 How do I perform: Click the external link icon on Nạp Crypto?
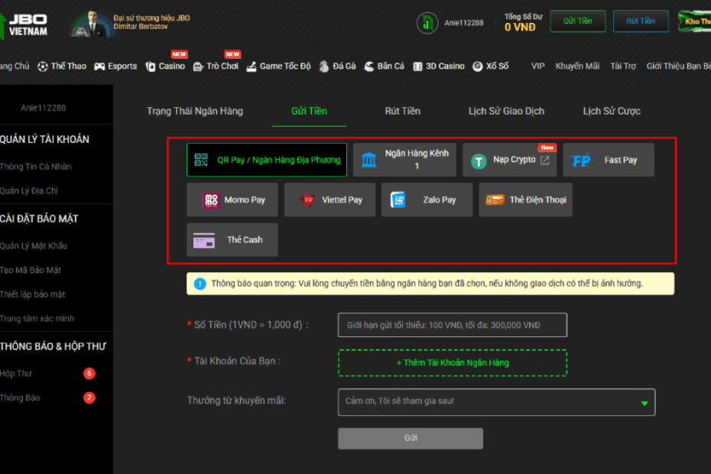tap(545, 160)
